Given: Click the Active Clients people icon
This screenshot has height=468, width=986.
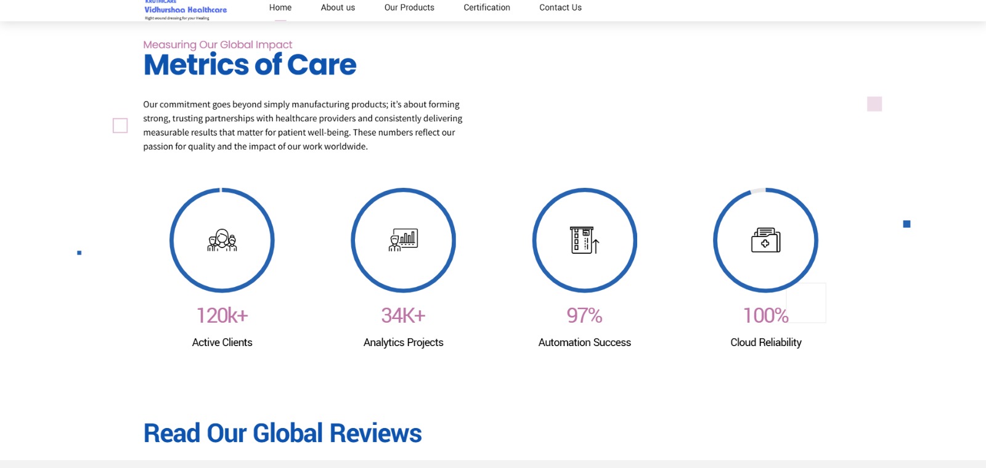Looking at the screenshot, I should (x=222, y=240).
